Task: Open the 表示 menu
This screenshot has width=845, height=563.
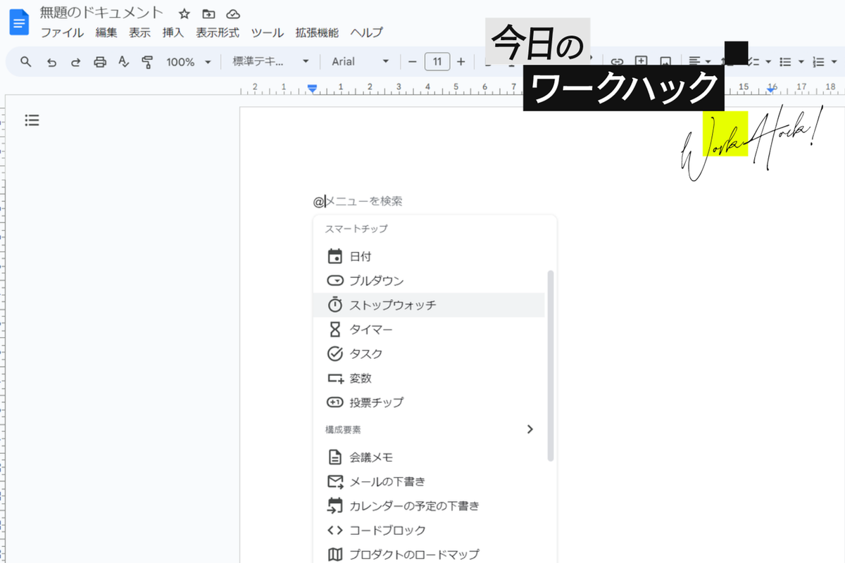Action: point(139,32)
